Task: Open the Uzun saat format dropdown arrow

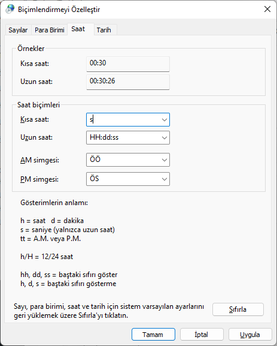Action: pyautogui.click(x=165, y=138)
